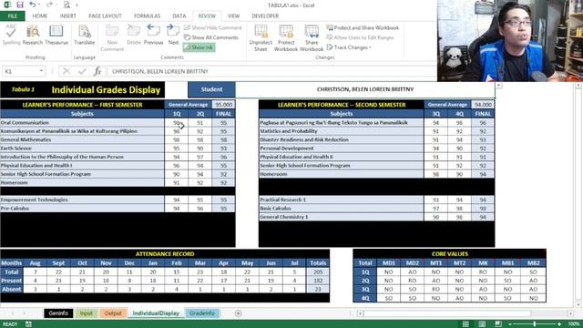Screen dimensions: 583x328
Task: Go to the Previous comment
Action: (x=153, y=36)
